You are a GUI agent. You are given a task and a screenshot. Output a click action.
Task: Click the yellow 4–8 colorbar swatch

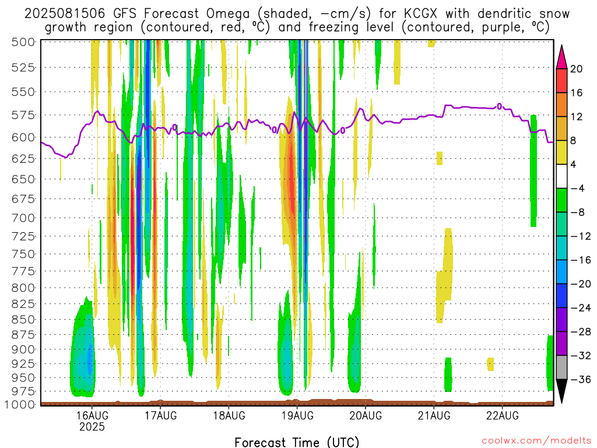tap(561, 152)
